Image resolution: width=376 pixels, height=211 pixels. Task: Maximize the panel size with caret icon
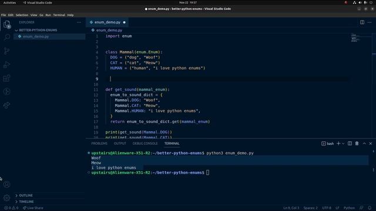point(364,143)
